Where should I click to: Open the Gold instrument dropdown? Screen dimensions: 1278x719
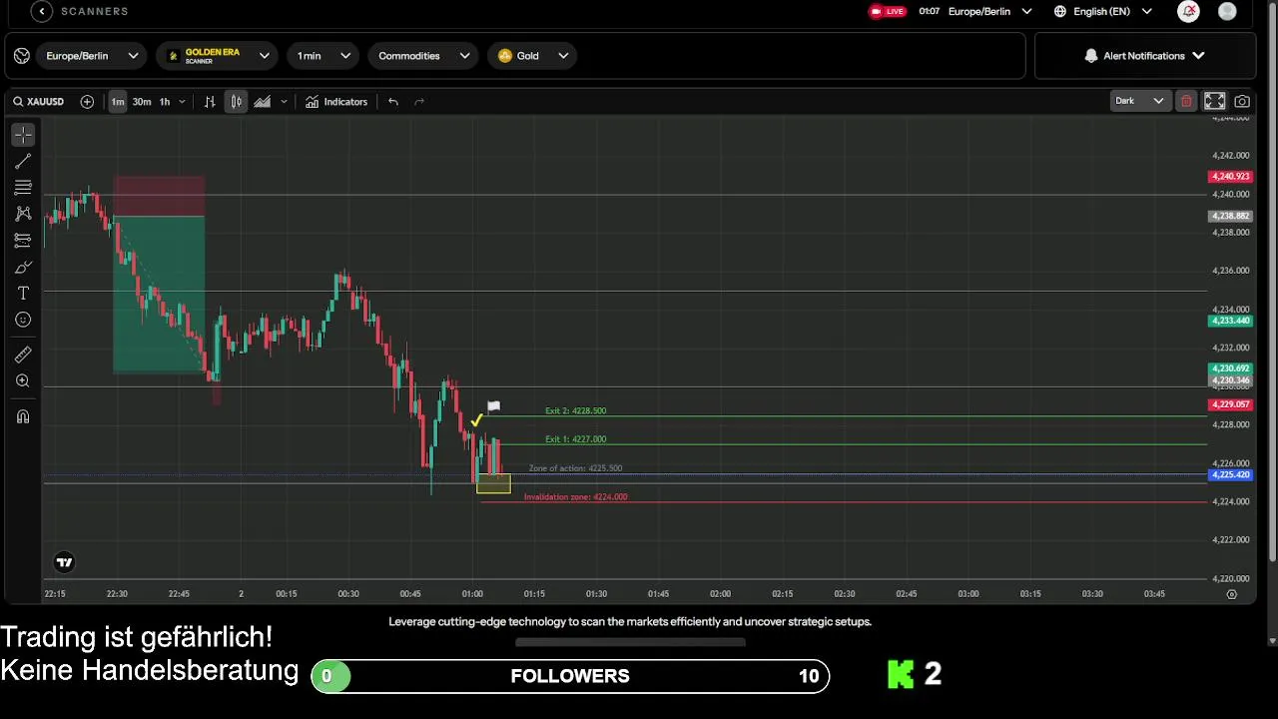[532, 56]
